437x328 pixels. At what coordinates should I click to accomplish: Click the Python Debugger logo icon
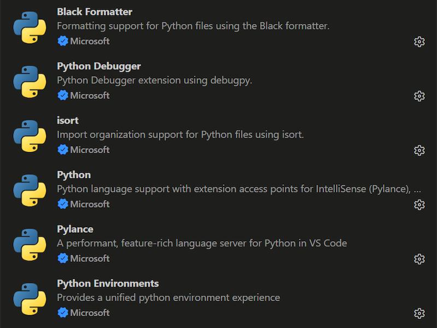30,81
